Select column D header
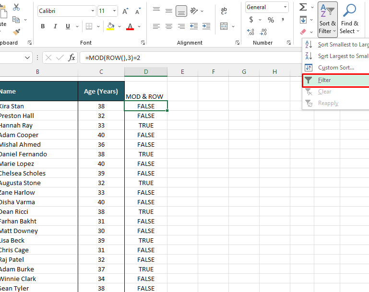 146,72
